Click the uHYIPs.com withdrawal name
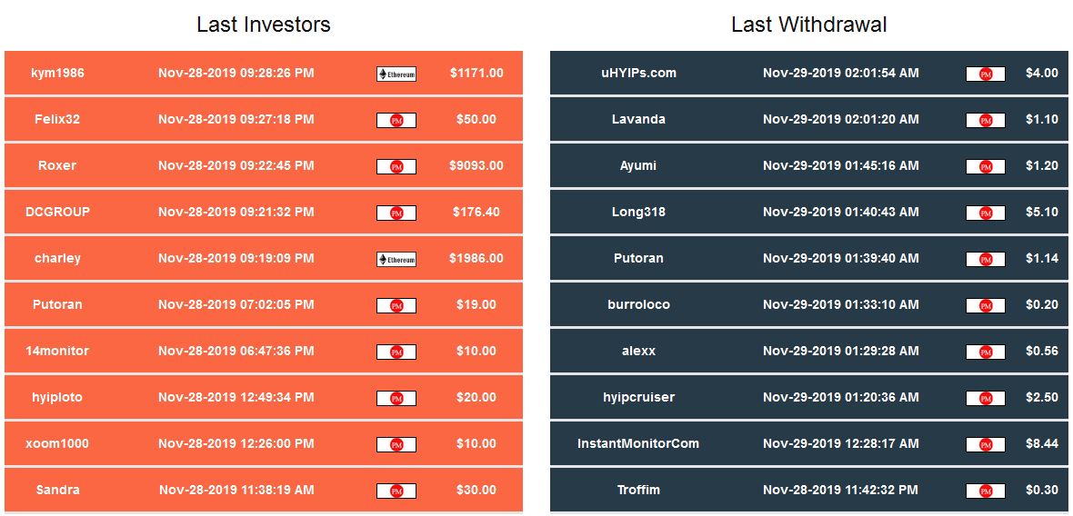1073x516 pixels. point(638,73)
